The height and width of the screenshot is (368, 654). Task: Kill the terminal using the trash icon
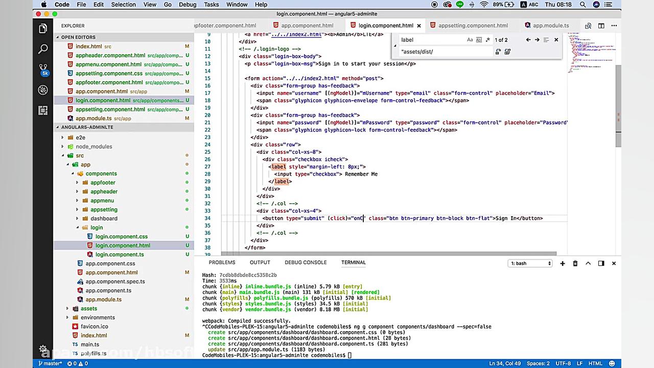pyautogui.click(x=575, y=263)
